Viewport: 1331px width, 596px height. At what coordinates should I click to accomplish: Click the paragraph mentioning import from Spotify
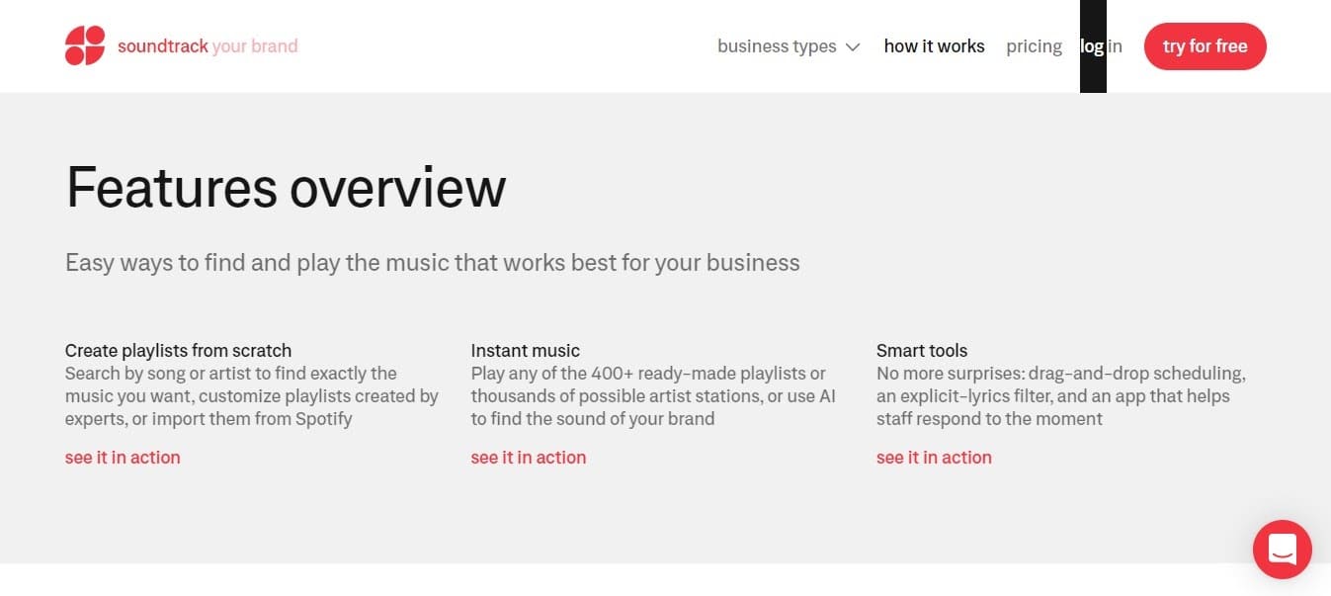[251, 396]
